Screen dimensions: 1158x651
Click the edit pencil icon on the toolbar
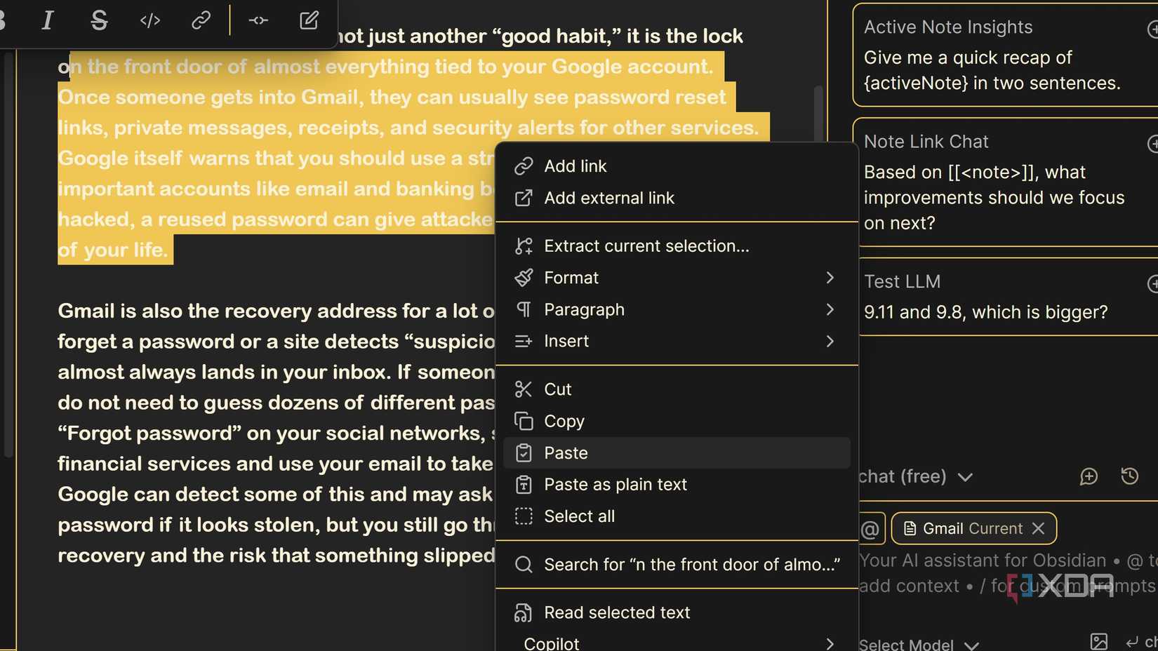click(308, 21)
